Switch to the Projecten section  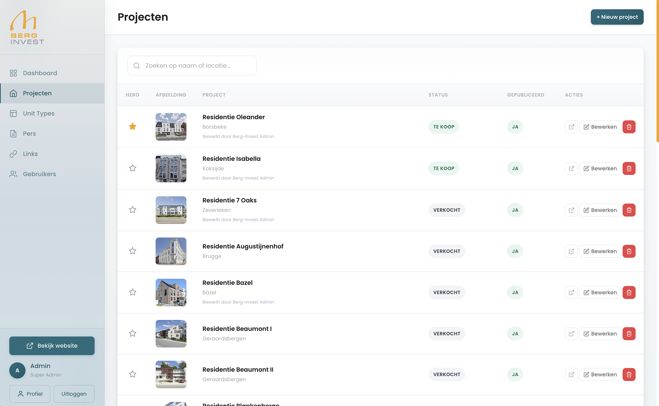pyautogui.click(x=37, y=93)
